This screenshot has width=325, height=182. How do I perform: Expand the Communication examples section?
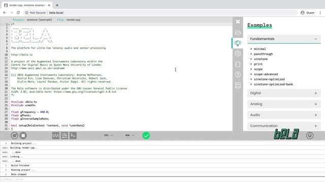tap(284, 126)
